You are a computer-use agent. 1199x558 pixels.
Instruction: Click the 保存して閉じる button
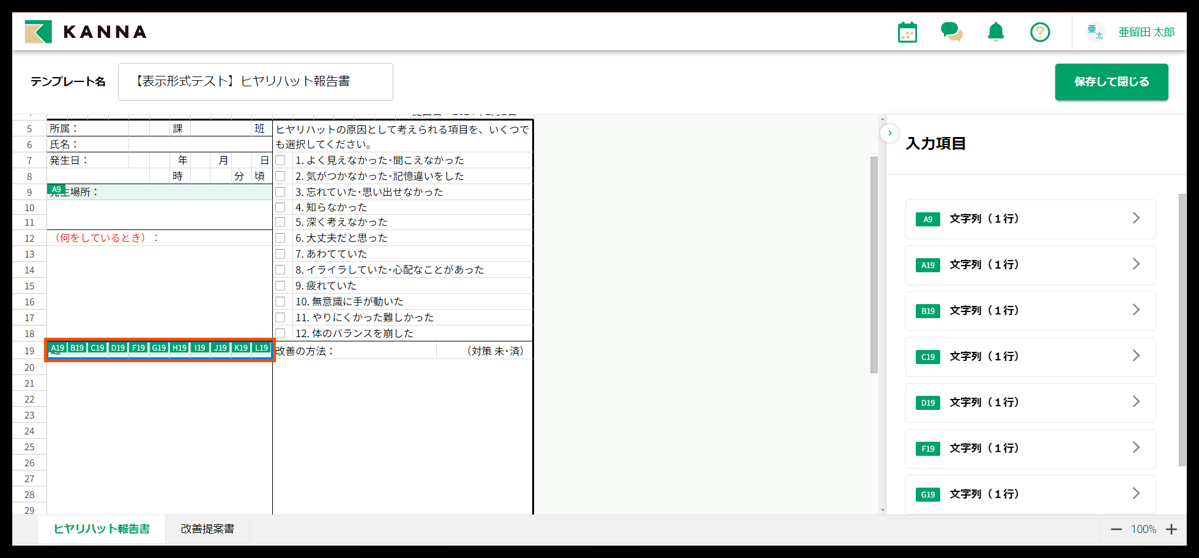[x=1111, y=82]
